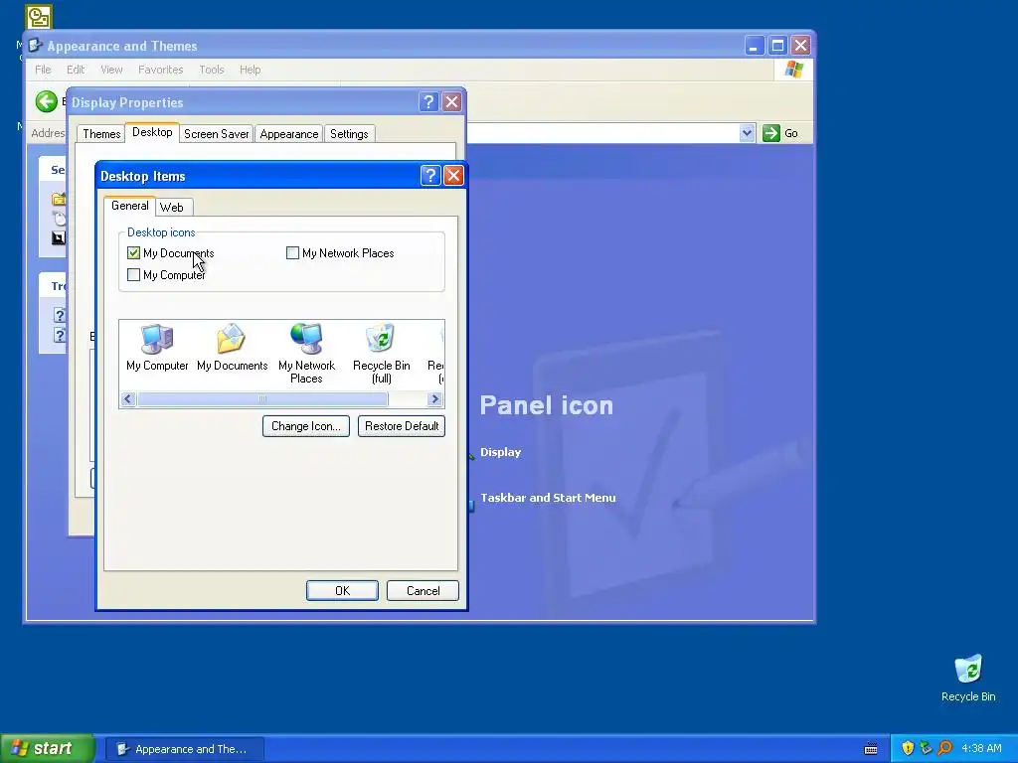Screen dimensions: 1018x763
Task: Click the green Back arrow button
Action: coord(46,102)
